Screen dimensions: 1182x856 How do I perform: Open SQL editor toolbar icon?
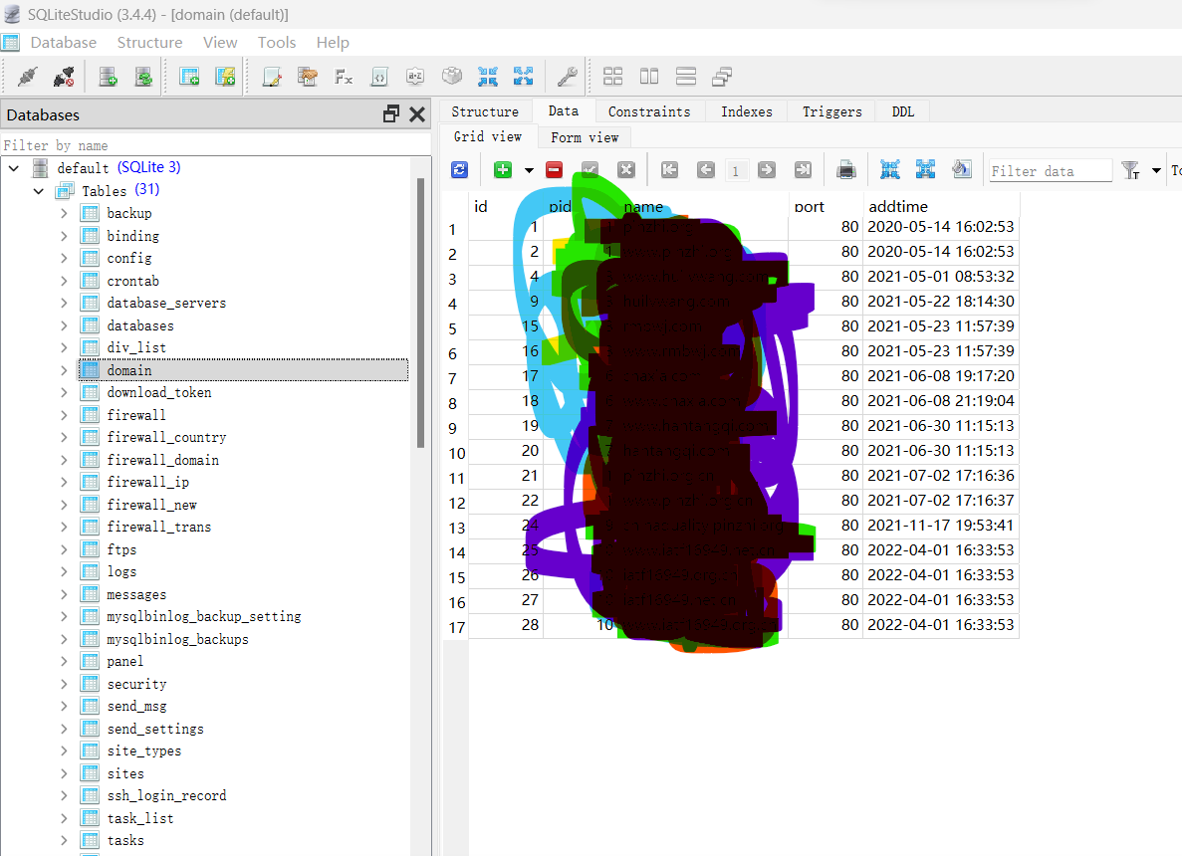pyautogui.click(x=272, y=76)
